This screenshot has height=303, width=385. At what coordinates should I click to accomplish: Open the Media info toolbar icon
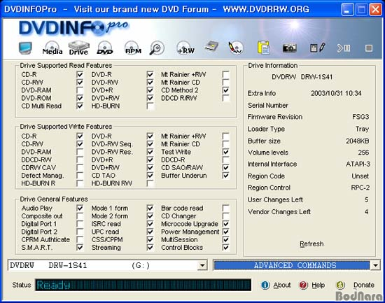(x=52, y=48)
